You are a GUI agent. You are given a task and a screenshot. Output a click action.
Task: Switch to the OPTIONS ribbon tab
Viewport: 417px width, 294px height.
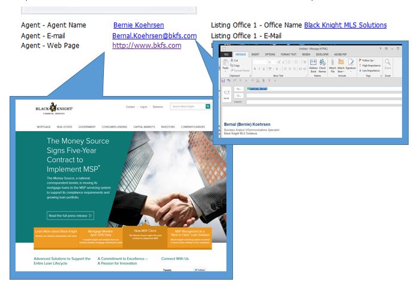(x=270, y=54)
